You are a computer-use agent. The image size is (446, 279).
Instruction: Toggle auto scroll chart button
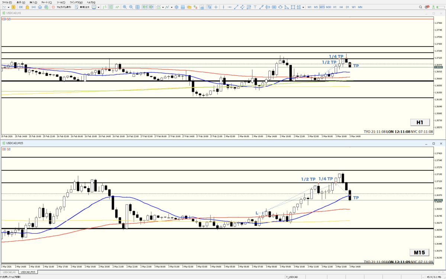(145, 7)
